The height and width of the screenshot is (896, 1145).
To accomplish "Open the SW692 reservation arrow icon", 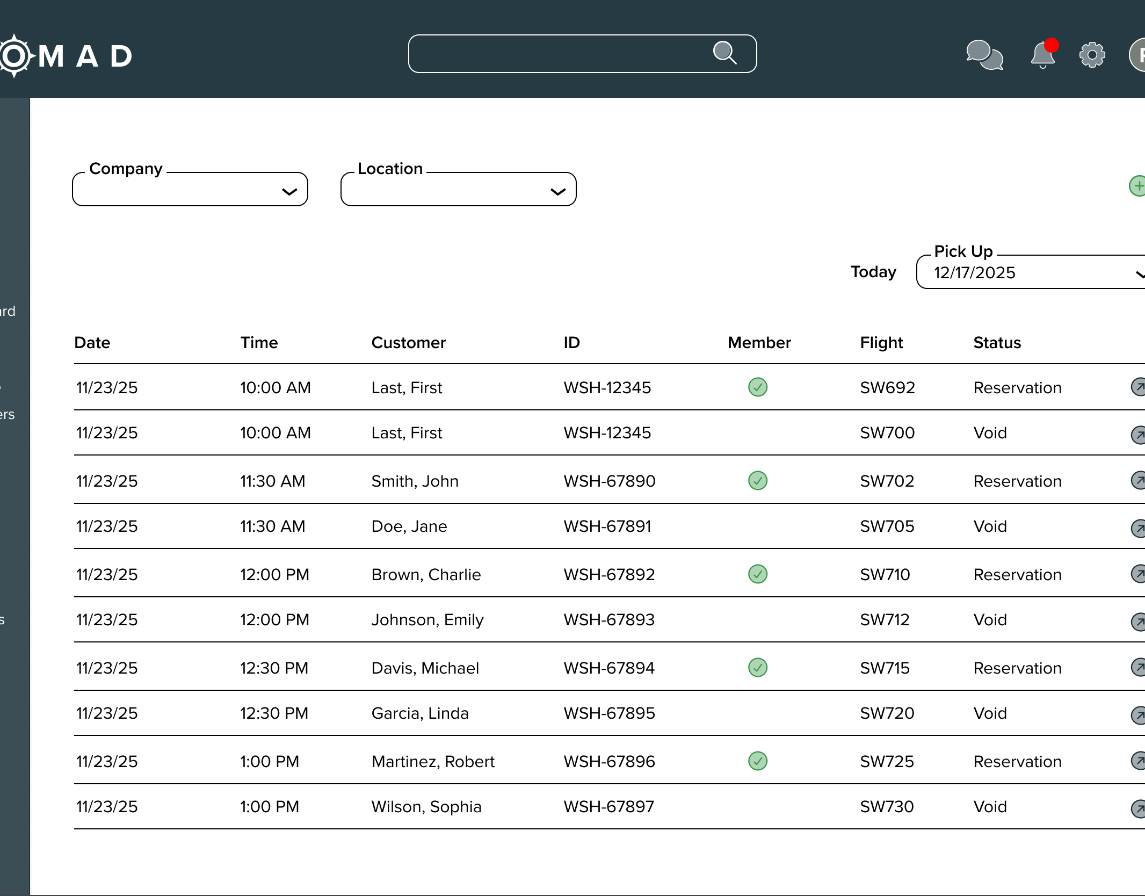I will tap(1139, 387).
